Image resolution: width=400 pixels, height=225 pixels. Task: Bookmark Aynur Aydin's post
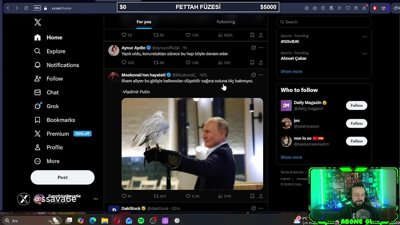[252, 62]
